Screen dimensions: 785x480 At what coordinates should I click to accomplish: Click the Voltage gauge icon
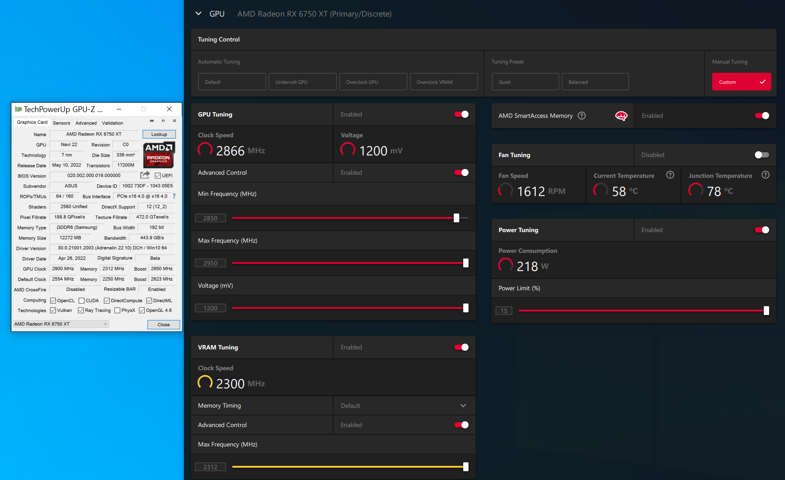coord(348,150)
